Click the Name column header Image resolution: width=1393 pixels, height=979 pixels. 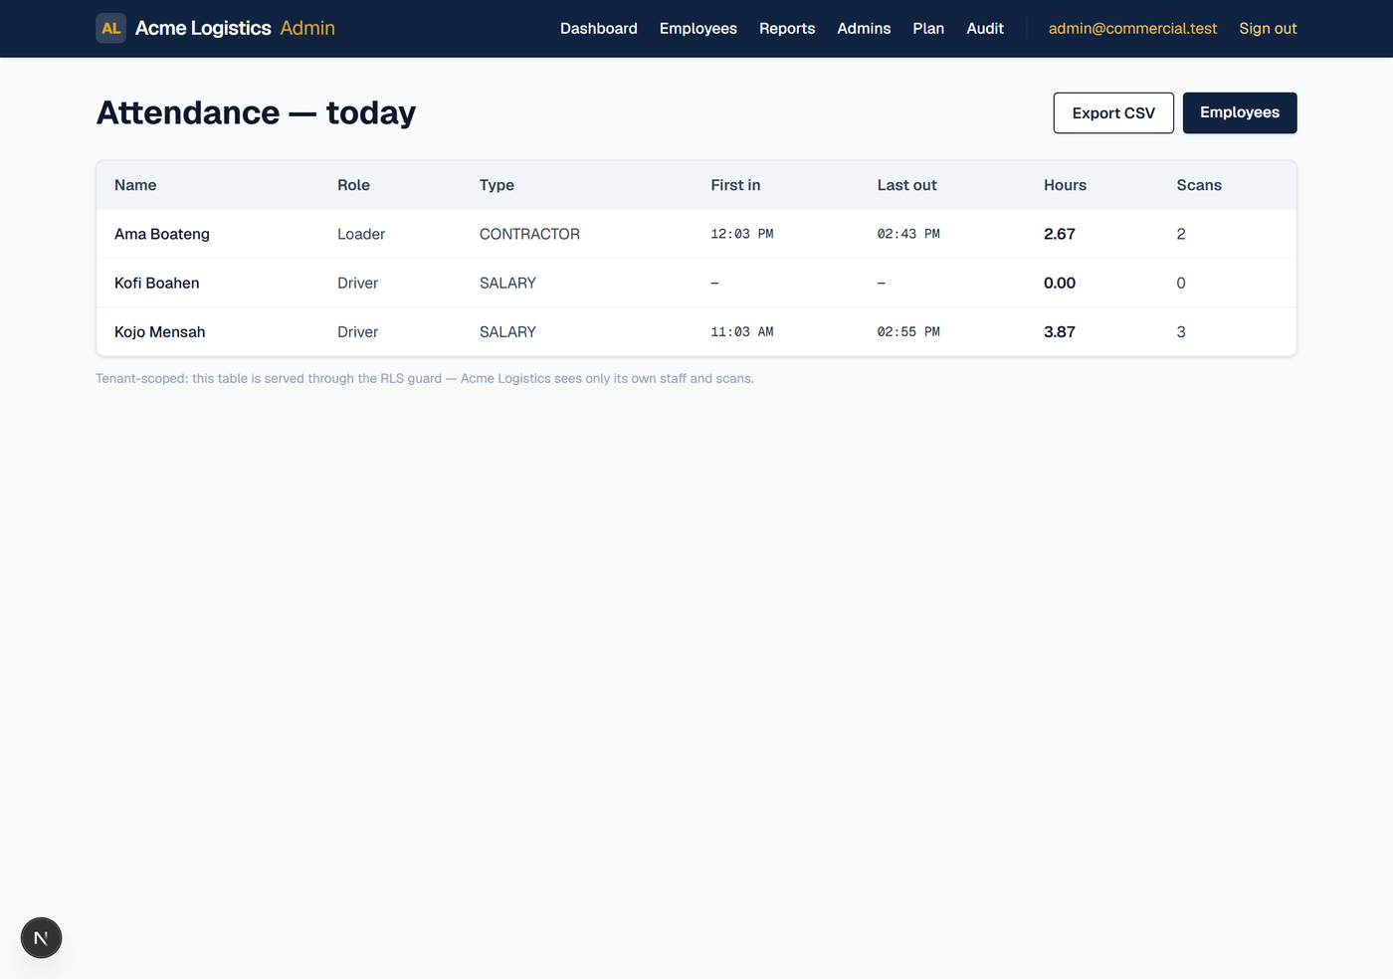click(135, 185)
